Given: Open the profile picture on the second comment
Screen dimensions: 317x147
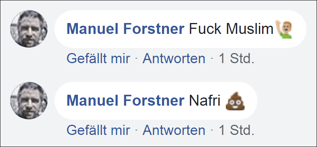Looking at the screenshot, I should 29,101.
